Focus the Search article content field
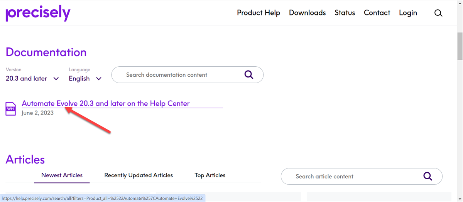The image size is (463, 202). (x=362, y=176)
